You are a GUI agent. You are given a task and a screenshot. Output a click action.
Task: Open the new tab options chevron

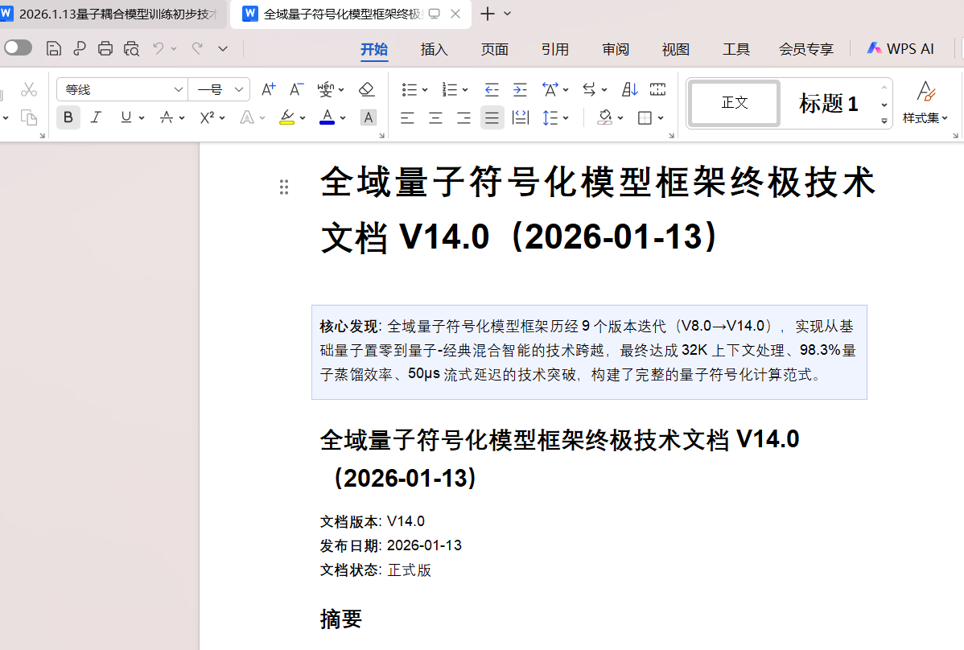pos(507,14)
